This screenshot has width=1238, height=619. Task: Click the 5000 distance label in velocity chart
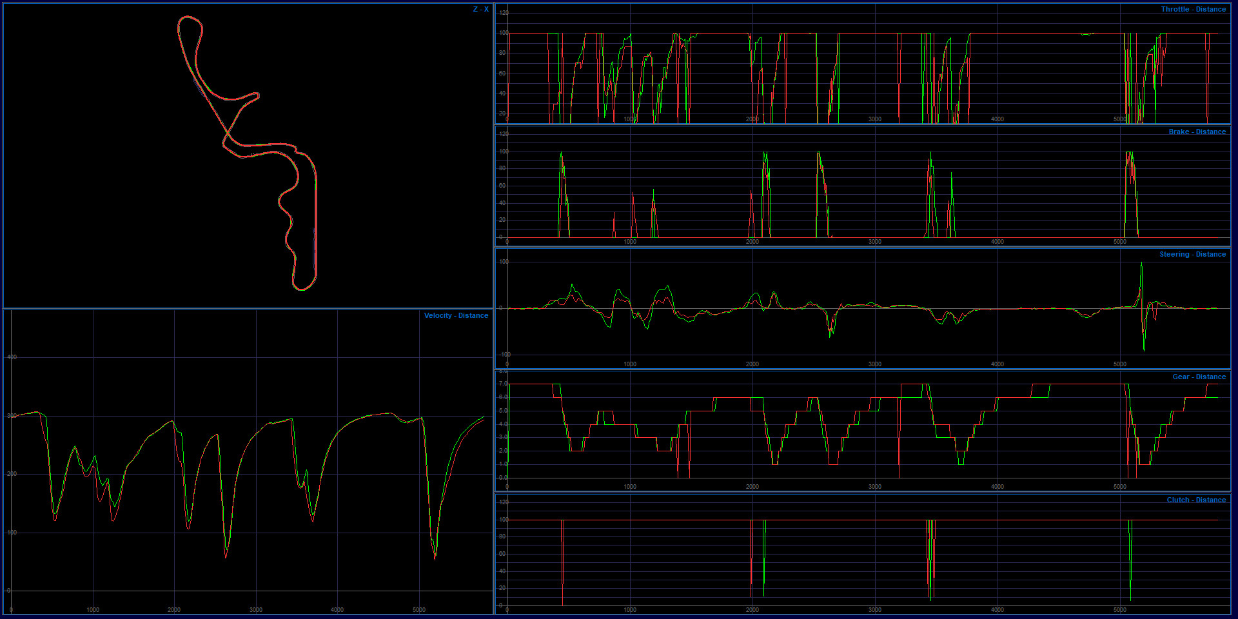[419, 609]
